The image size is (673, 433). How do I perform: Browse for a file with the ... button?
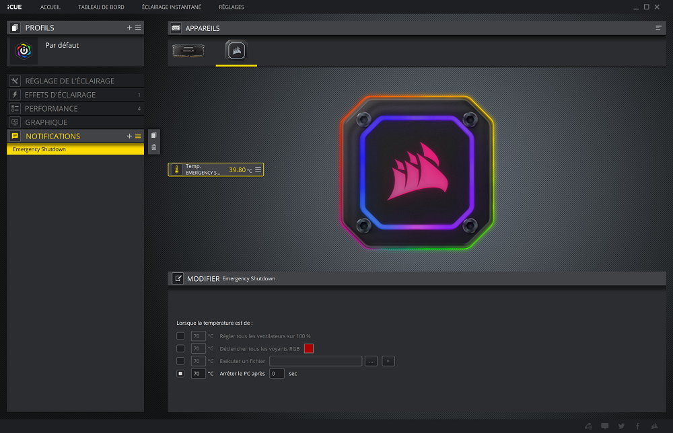[371, 361]
